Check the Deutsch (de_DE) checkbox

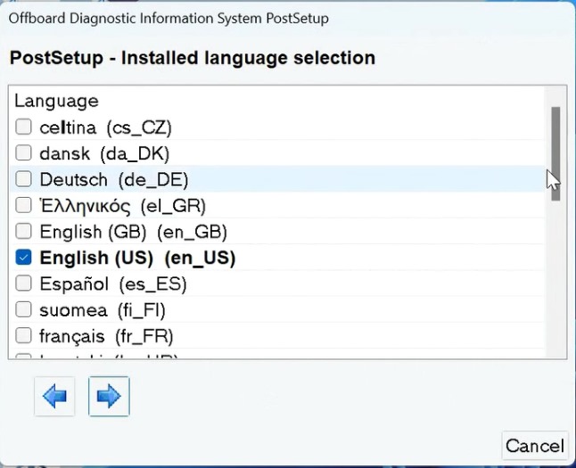coord(24,180)
